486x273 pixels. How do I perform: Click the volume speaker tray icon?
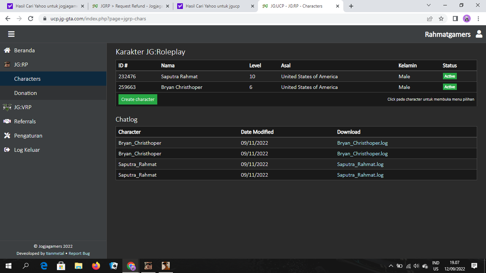(x=416, y=266)
